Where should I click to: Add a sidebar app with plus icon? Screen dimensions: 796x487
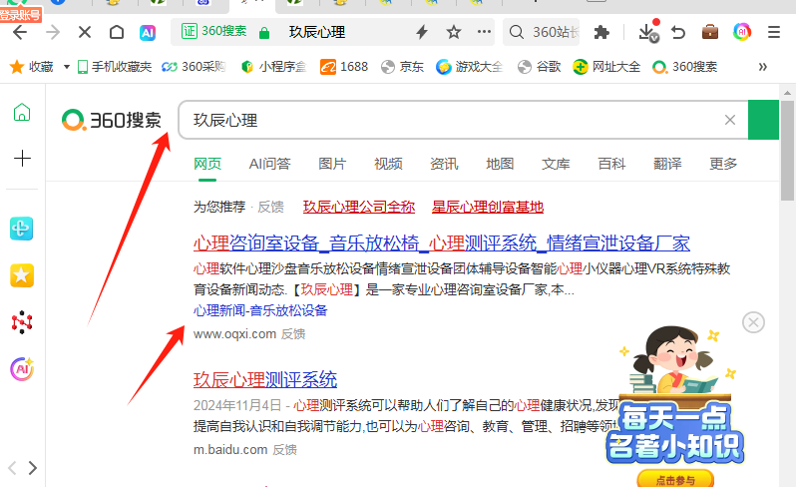click(x=22, y=158)
